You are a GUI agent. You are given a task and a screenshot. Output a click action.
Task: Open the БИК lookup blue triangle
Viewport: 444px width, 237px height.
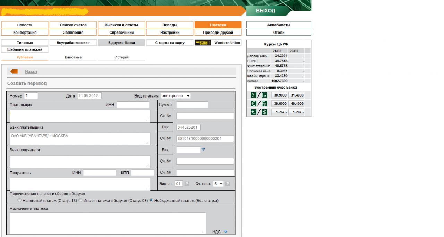click(x=204, y=149)
